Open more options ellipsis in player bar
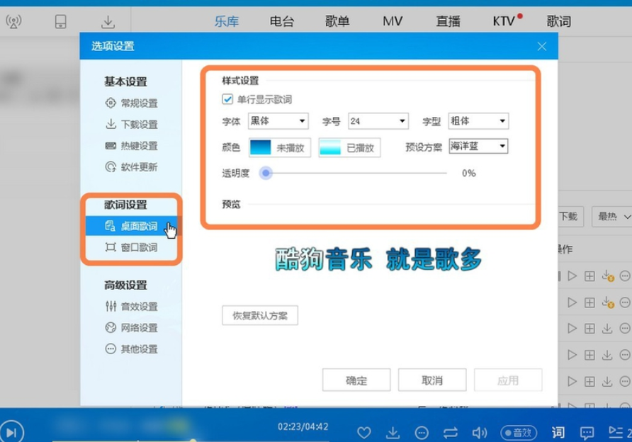The height and width of the screenshot is (442, 632). pos(422,433)
